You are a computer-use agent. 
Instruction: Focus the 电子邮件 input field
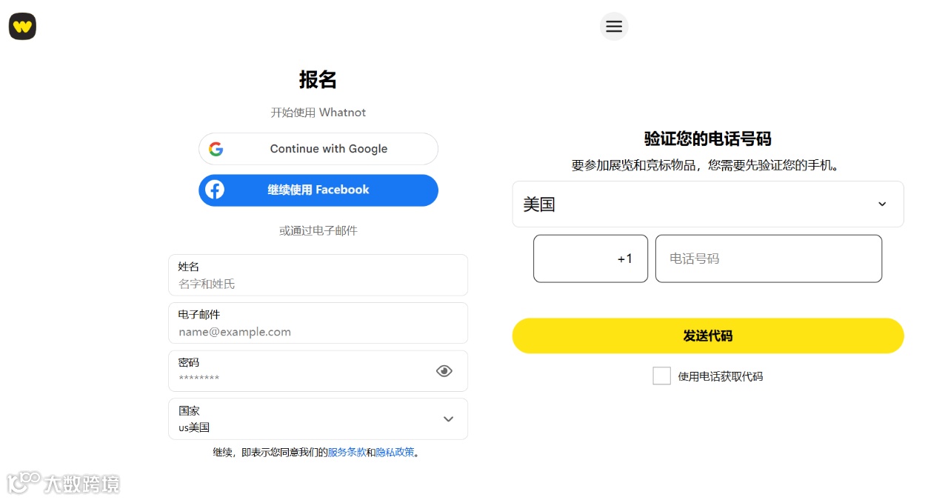tap(318, 323)
